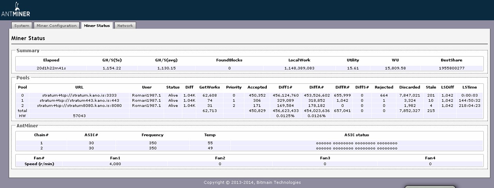This screenshot has height=188, width=494.
Task: Click the HW error count 57043
Action: click(79, 116)
